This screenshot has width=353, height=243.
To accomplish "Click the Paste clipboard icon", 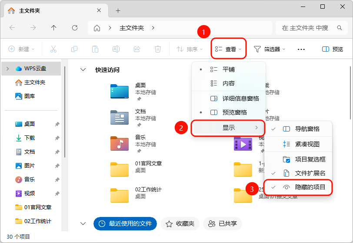I will coord(95,49).
